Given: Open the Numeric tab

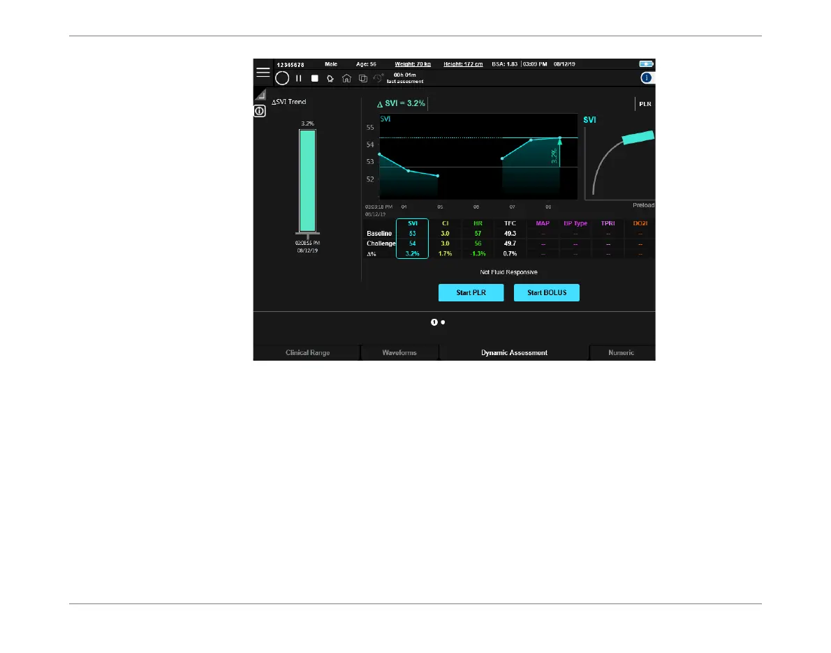Looking at the screenshot, I should [x=621, y=353].
